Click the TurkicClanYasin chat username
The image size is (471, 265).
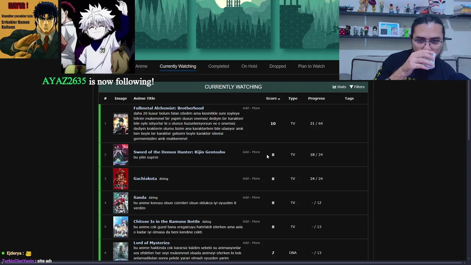18,261
